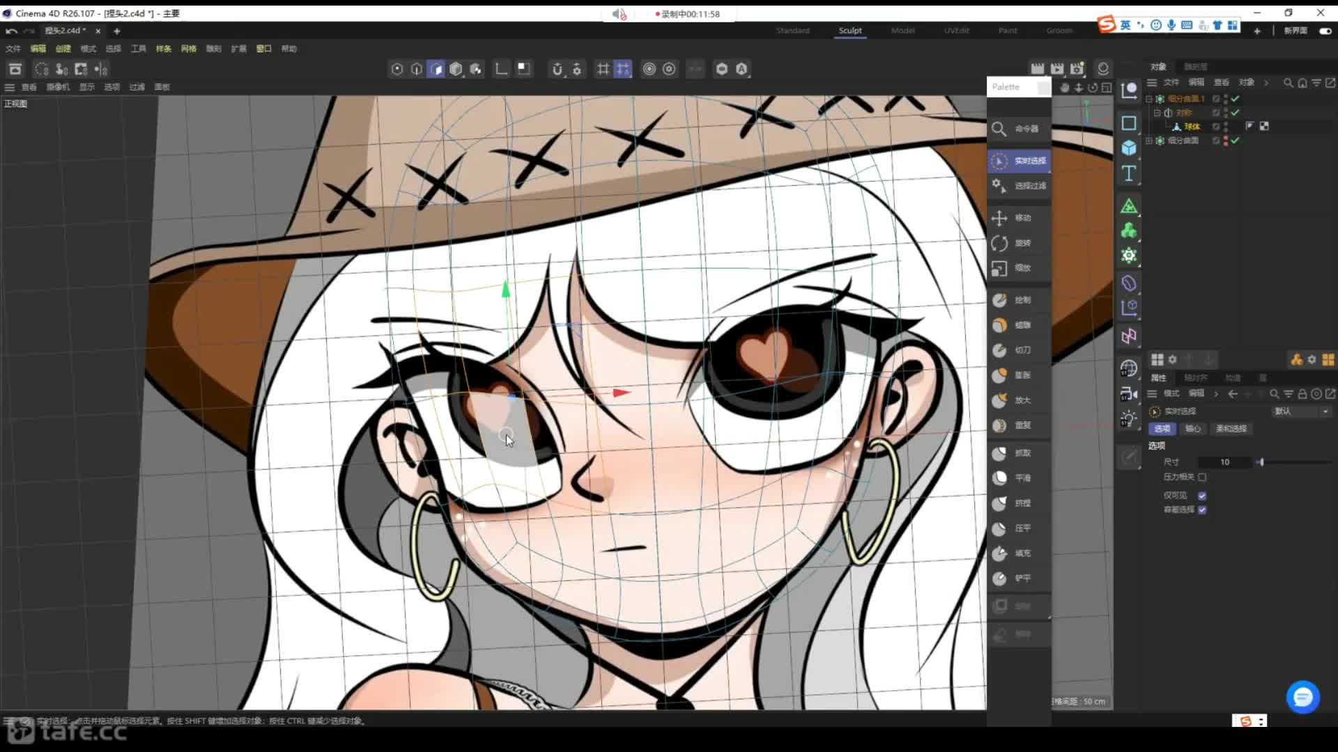Toggle the 容差选择 tolerance selection checkbox
The width and height of the screenshot is (1338, 752).
pyautogui.click(x=1202, y=510)
